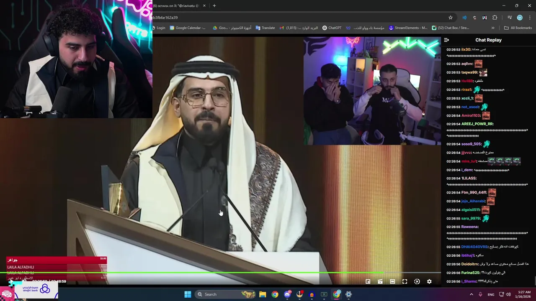The width and height of the screenshot is (536, 301).
Task: Close the OCTAVIA on X tab
Action: click(x=204, y=5)
